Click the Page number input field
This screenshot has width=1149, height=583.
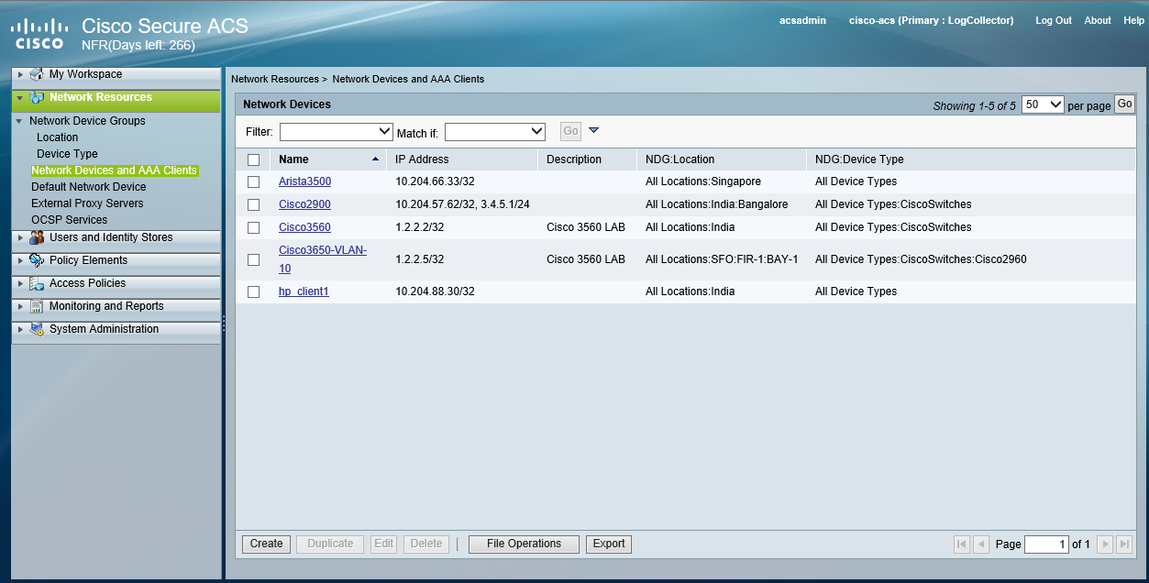(1046, 544)
